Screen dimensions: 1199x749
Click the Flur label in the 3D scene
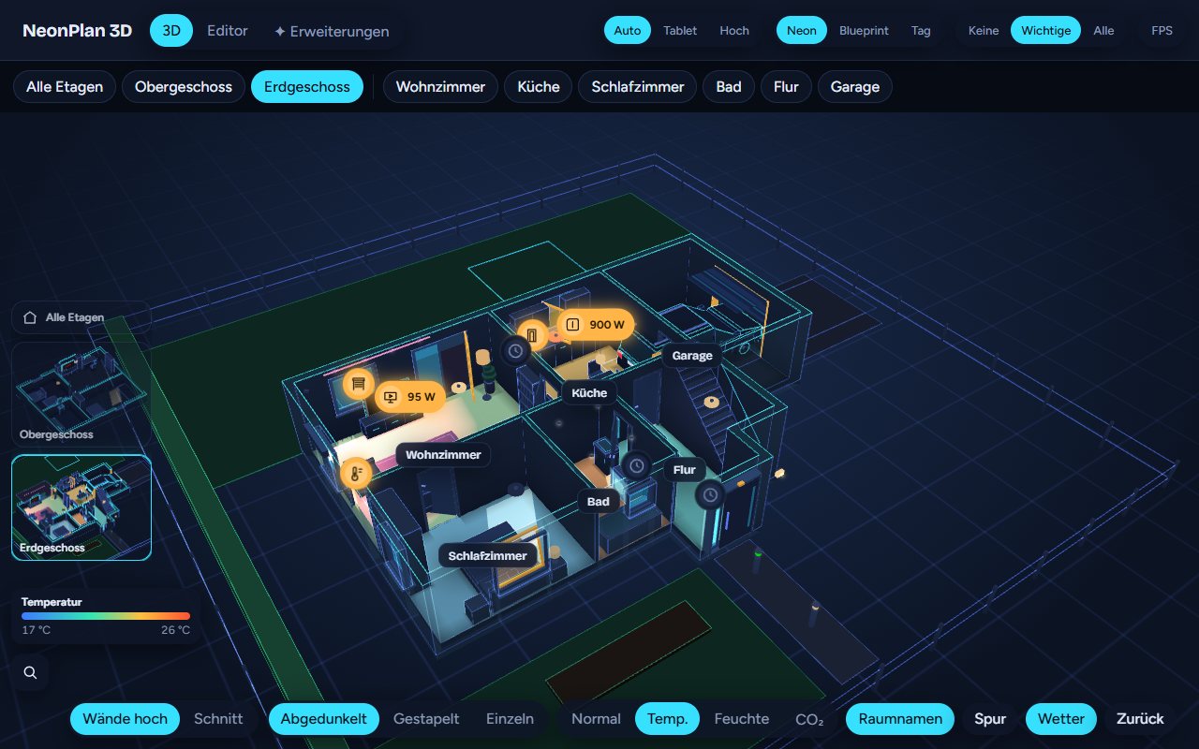click(685, 470)
